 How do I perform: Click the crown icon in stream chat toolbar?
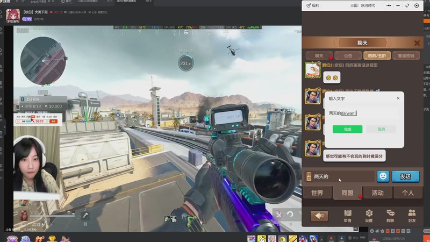pyautogui.click(x=382, y=231)
